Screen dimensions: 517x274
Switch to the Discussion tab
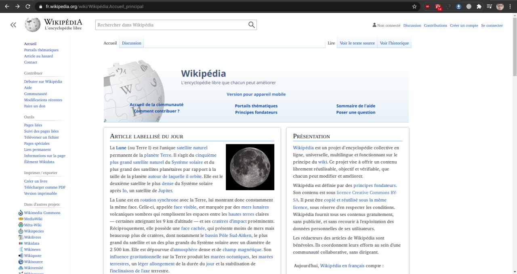pos(132,43)
